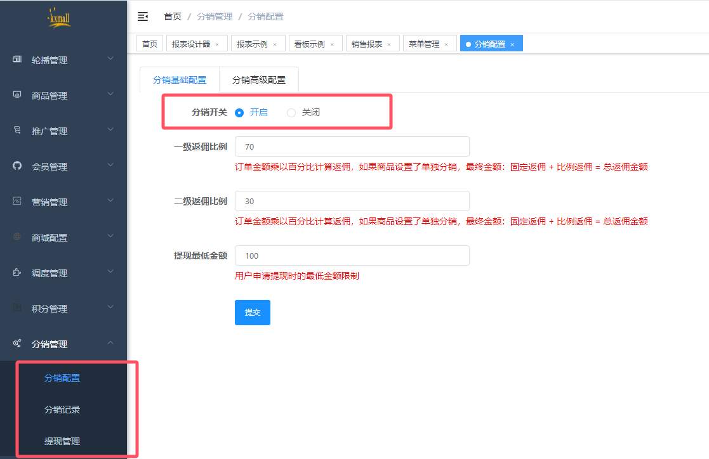Select the 开启 radio option
Image resolution: width=709 pixels, height=459 pixels.
239,113
